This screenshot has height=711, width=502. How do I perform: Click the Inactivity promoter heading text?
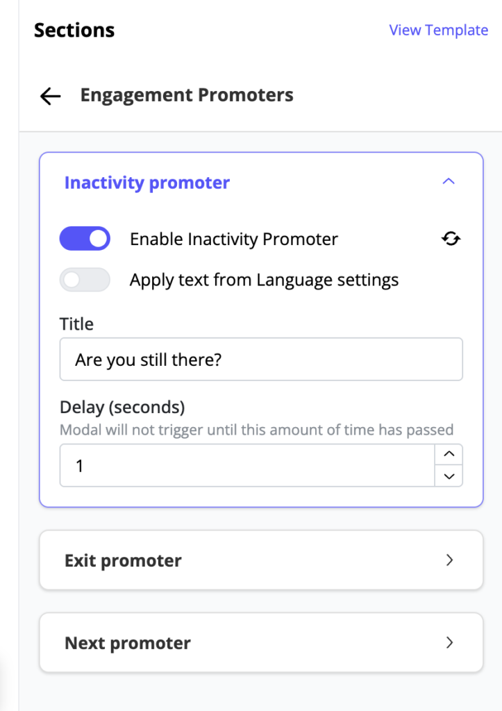click(x=147, y=183)
